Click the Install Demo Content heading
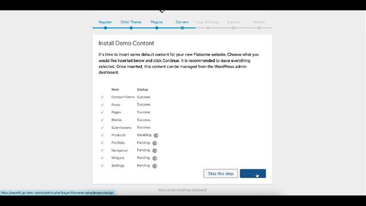The image size is (366, 206). [126, 43]
